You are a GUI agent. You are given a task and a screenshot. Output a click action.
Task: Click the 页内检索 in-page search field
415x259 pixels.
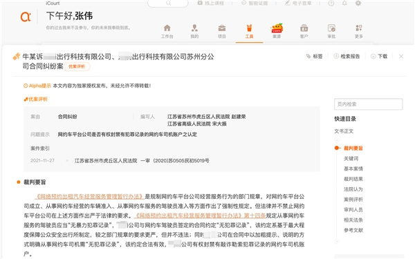pos(369,104)
